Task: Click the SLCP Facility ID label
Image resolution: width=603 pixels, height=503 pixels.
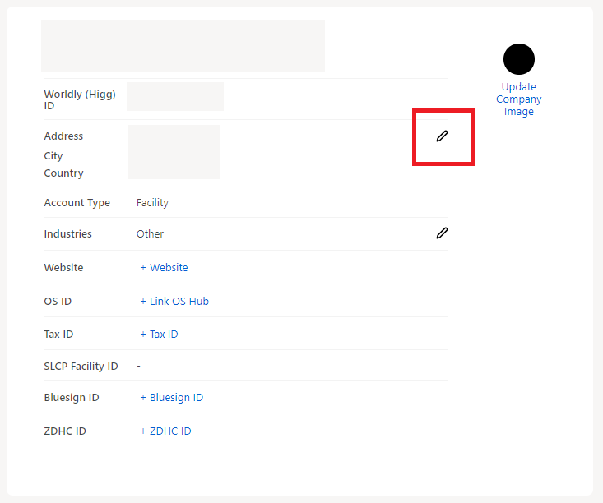Action: (81, 367)
